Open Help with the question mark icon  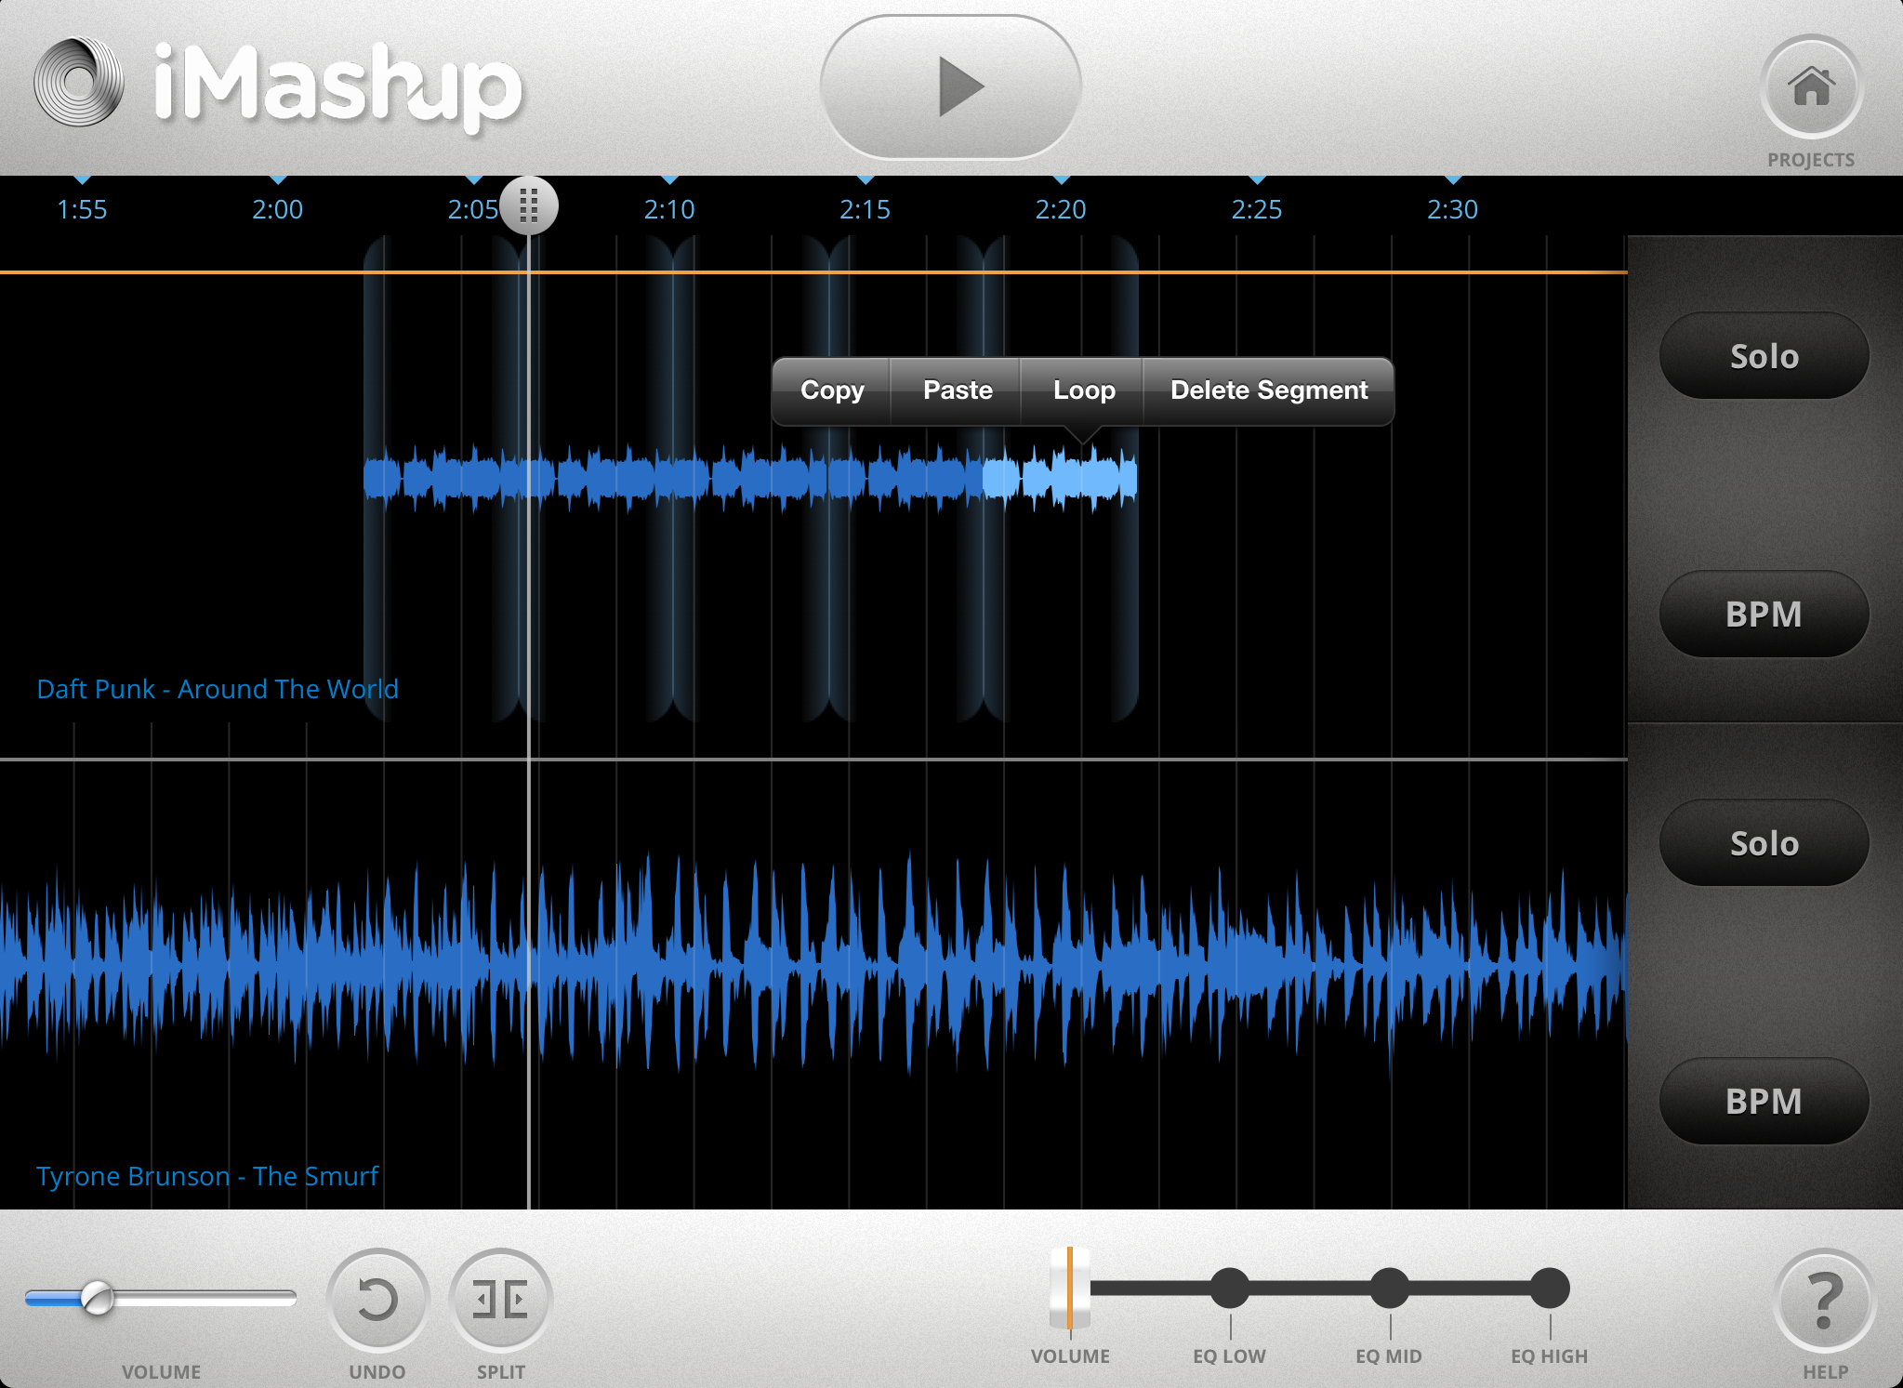pyautogui.click(x=1824, y=1299)
